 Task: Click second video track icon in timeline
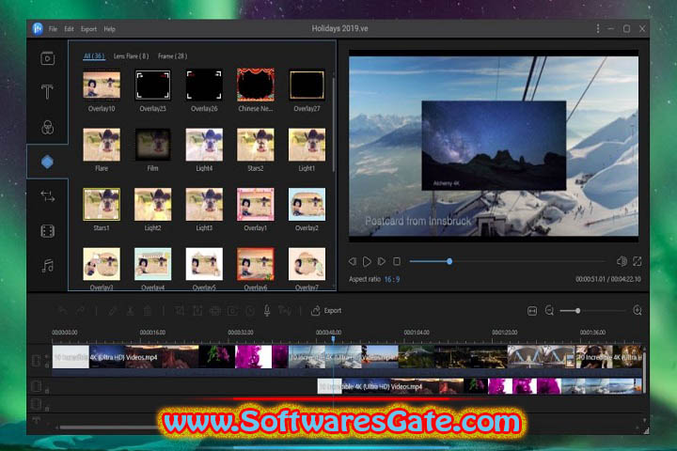tap(37, 386)
